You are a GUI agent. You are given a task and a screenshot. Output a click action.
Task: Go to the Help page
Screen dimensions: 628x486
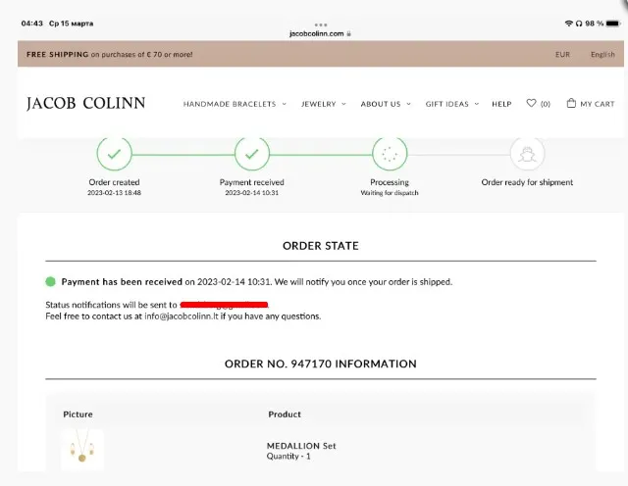click(501, 104)
